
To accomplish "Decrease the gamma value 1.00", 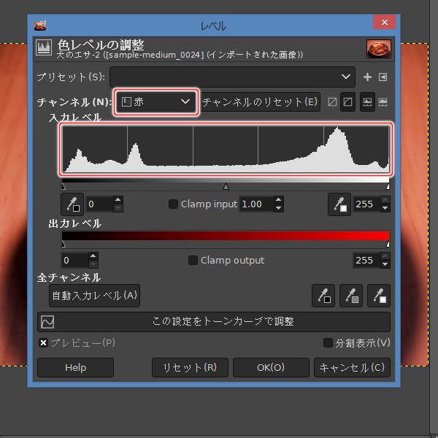I will coord(279,208).
